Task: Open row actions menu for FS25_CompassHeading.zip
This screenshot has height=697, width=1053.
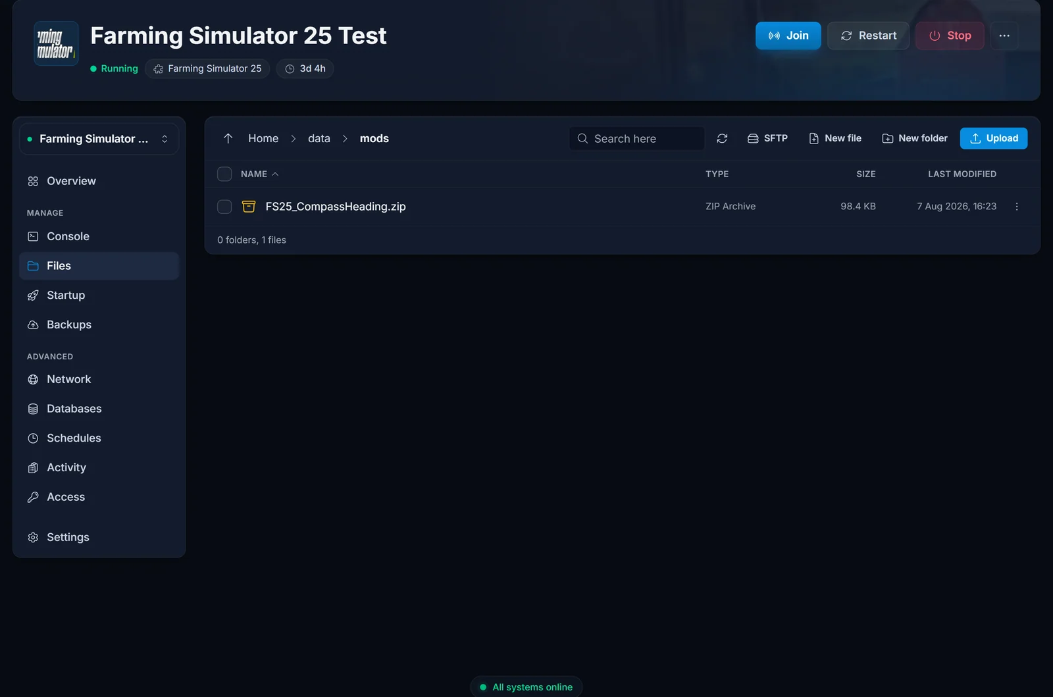Action: click(x=1017, y=207)
